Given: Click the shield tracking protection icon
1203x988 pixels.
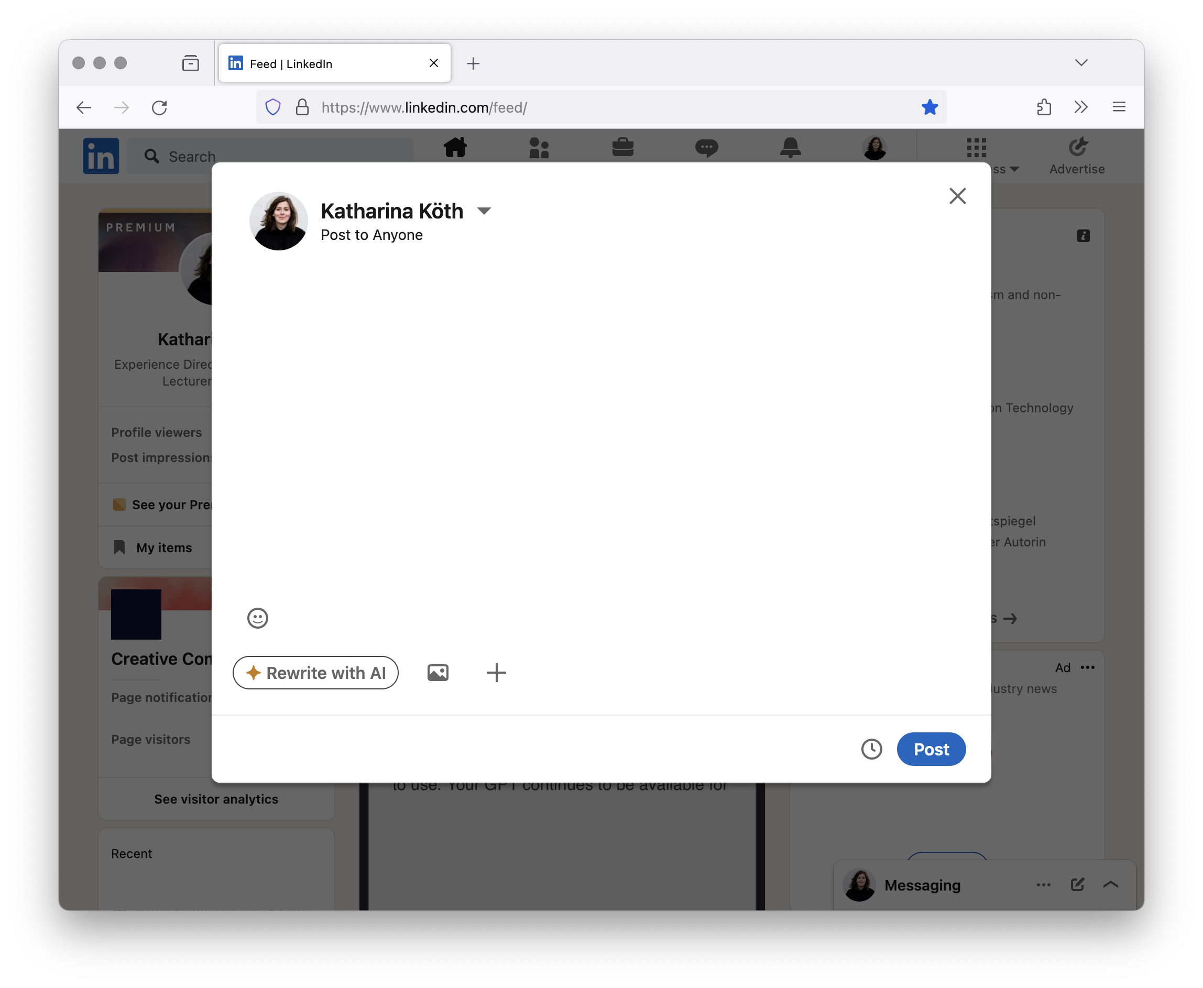Looking at the screenshot, I should (x=273, y=107).
